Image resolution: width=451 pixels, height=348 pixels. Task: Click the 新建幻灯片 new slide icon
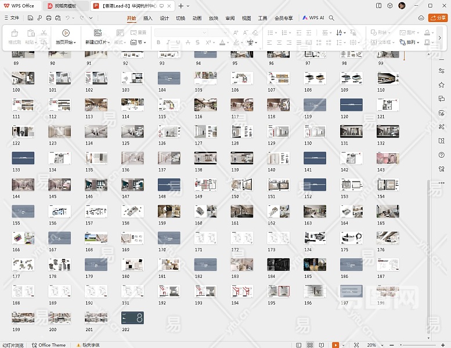97,33
